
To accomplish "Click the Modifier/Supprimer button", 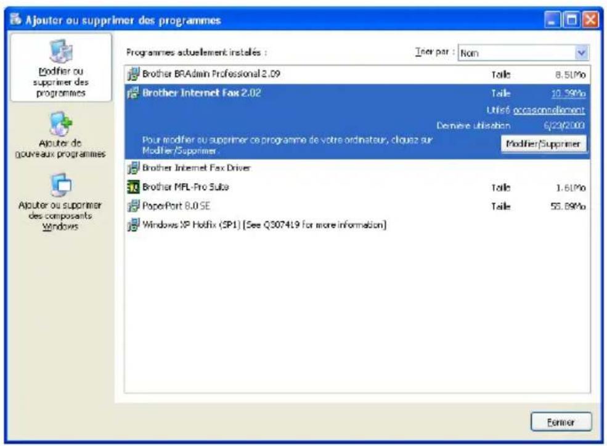I will tap(543, 144).
